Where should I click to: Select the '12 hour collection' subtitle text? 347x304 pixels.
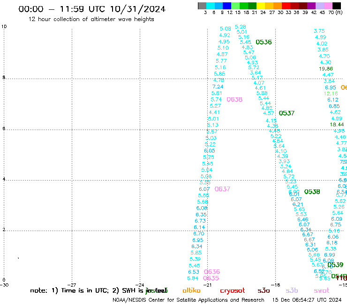[x=91, y=19]
